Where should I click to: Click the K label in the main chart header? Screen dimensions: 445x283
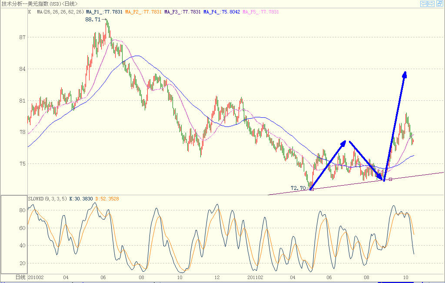(30, 12)
